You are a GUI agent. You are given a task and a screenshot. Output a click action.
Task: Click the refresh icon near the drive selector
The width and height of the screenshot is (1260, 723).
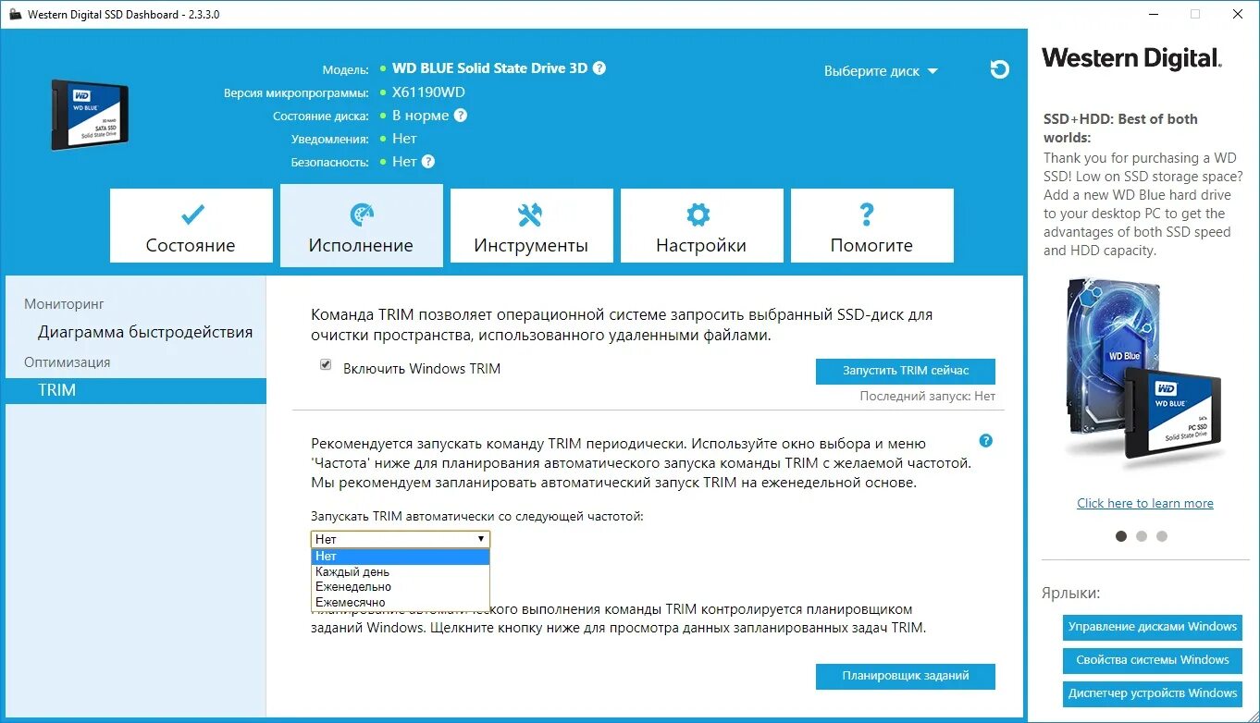point(999,69)
